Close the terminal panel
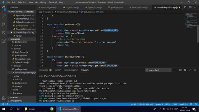 click(x=195, y=70)
